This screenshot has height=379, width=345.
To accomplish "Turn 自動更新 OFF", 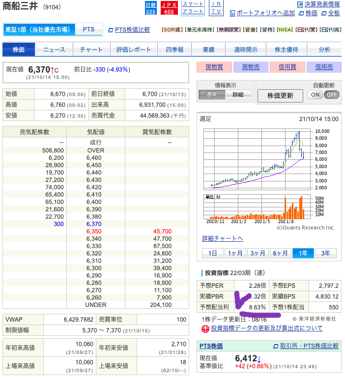I will point(332,95).
